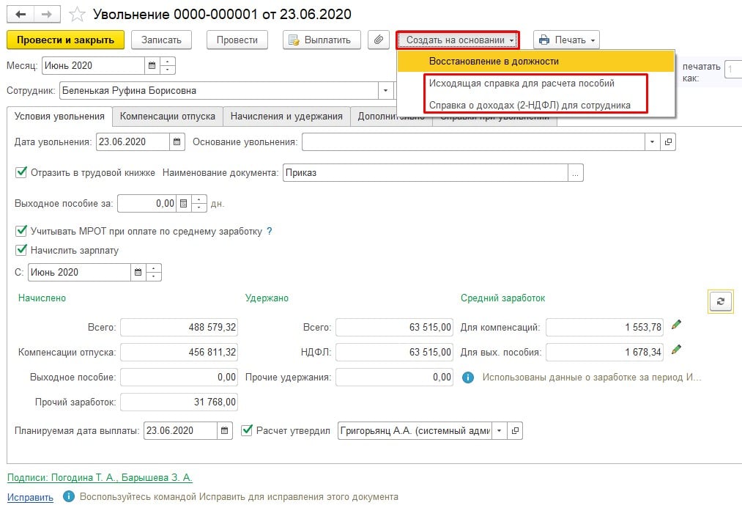Toggle 'Отразить в трудовой книжке' checkbox

click(21, 173)
